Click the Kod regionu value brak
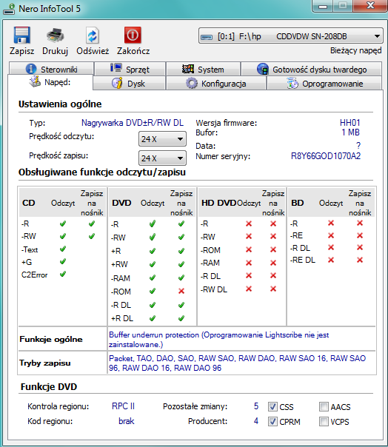This screenshot has width=388, height=447. point(127,421)
